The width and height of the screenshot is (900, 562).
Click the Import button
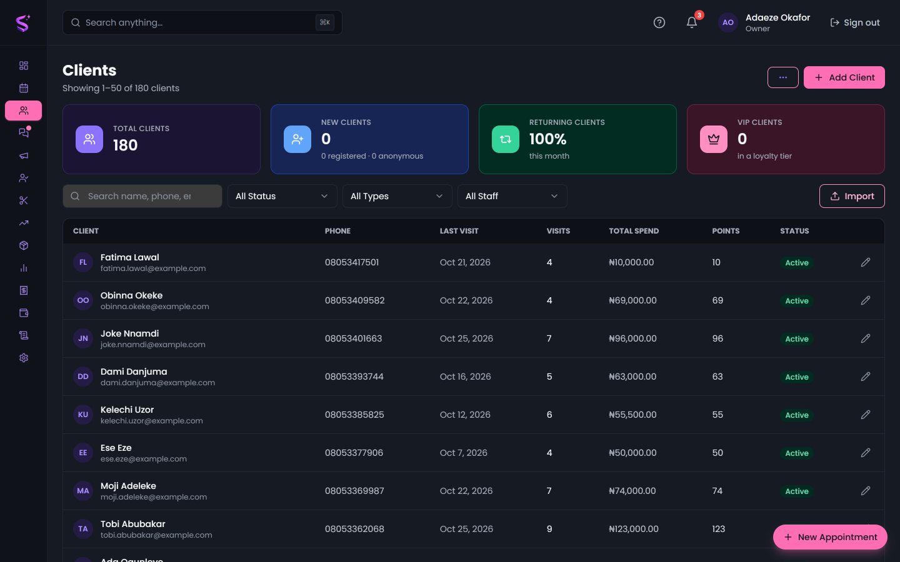[852, 196]
